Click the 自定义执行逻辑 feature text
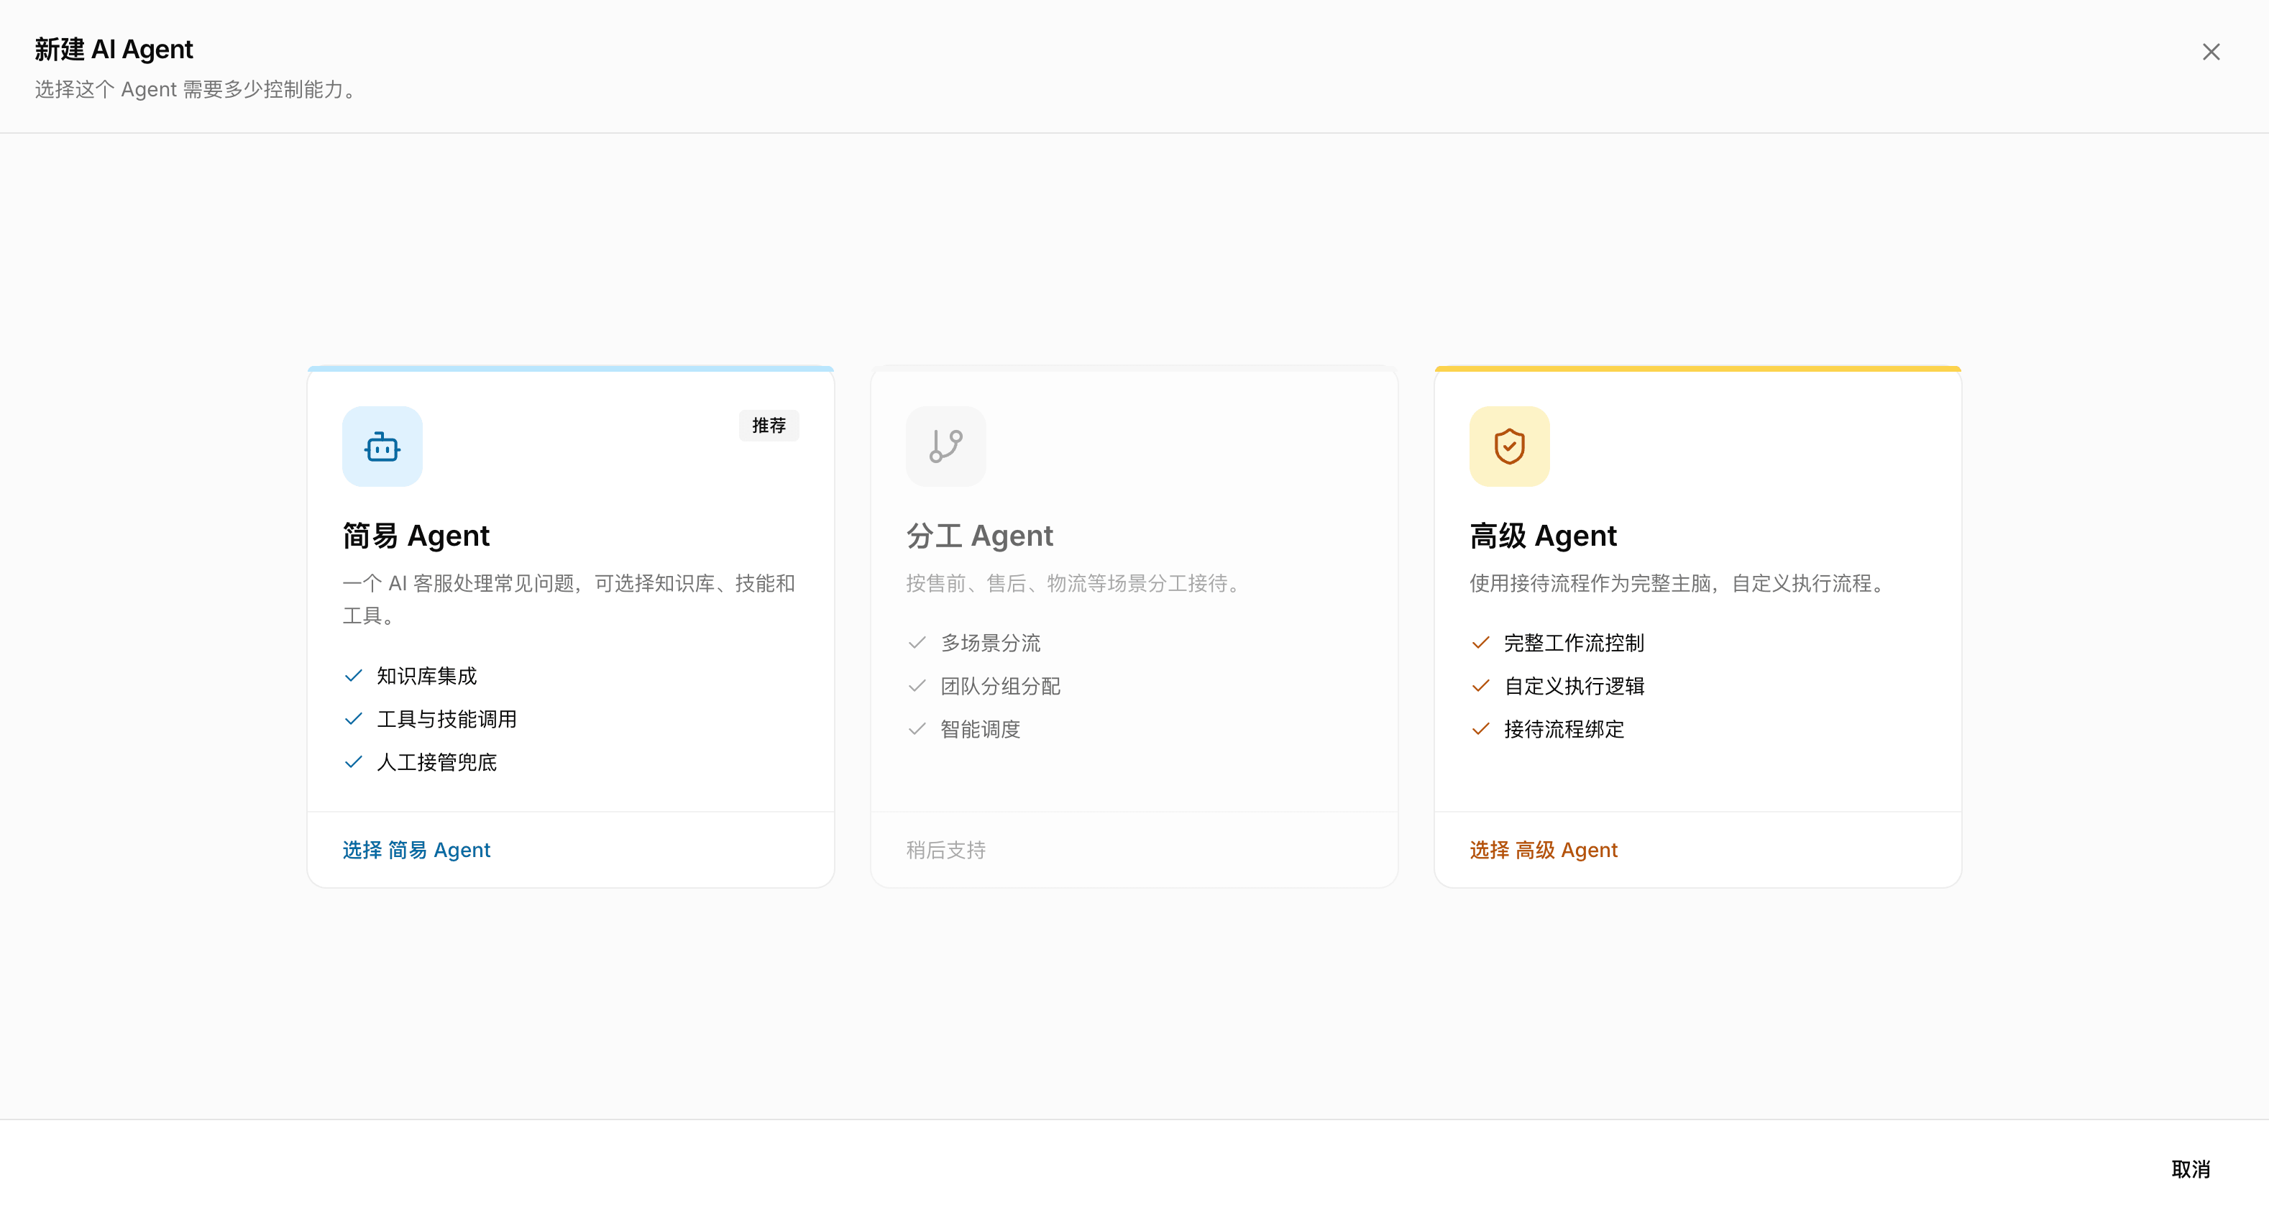 coord(1574,686)
